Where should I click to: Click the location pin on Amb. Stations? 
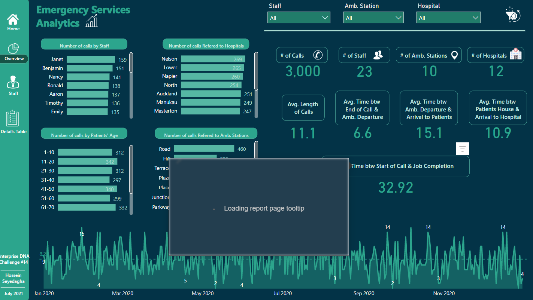pos(454,55)
